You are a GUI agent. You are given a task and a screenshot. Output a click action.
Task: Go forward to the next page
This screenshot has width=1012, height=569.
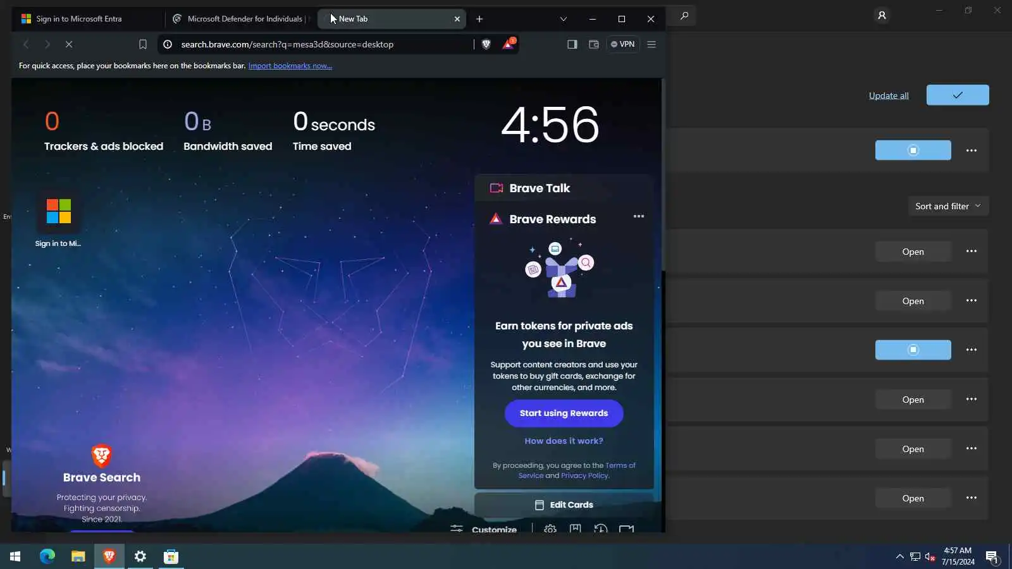tap(47, 44)
